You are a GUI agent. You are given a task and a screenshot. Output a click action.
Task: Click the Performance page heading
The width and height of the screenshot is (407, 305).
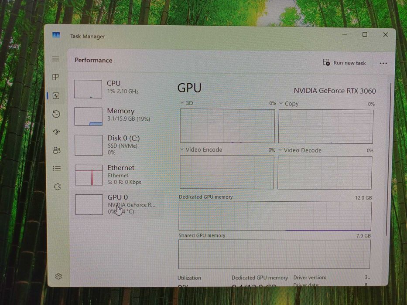[x=93, y=60]
